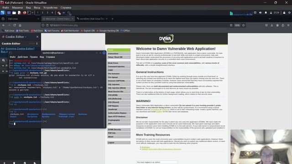Screen dimensions: 292x164
Task: Click the Cookie-Editor search magnifier icon
Action: pos(3,60)
